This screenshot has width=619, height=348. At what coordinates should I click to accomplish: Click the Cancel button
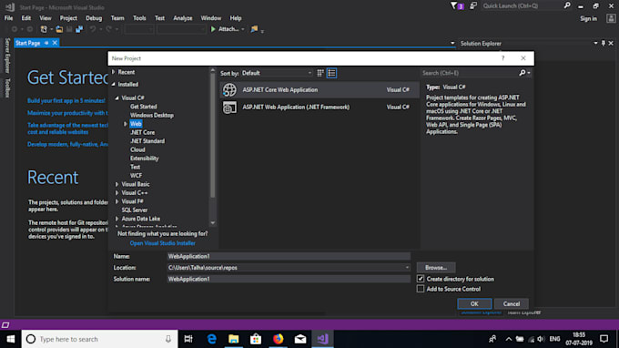click(x=512, y=303)
